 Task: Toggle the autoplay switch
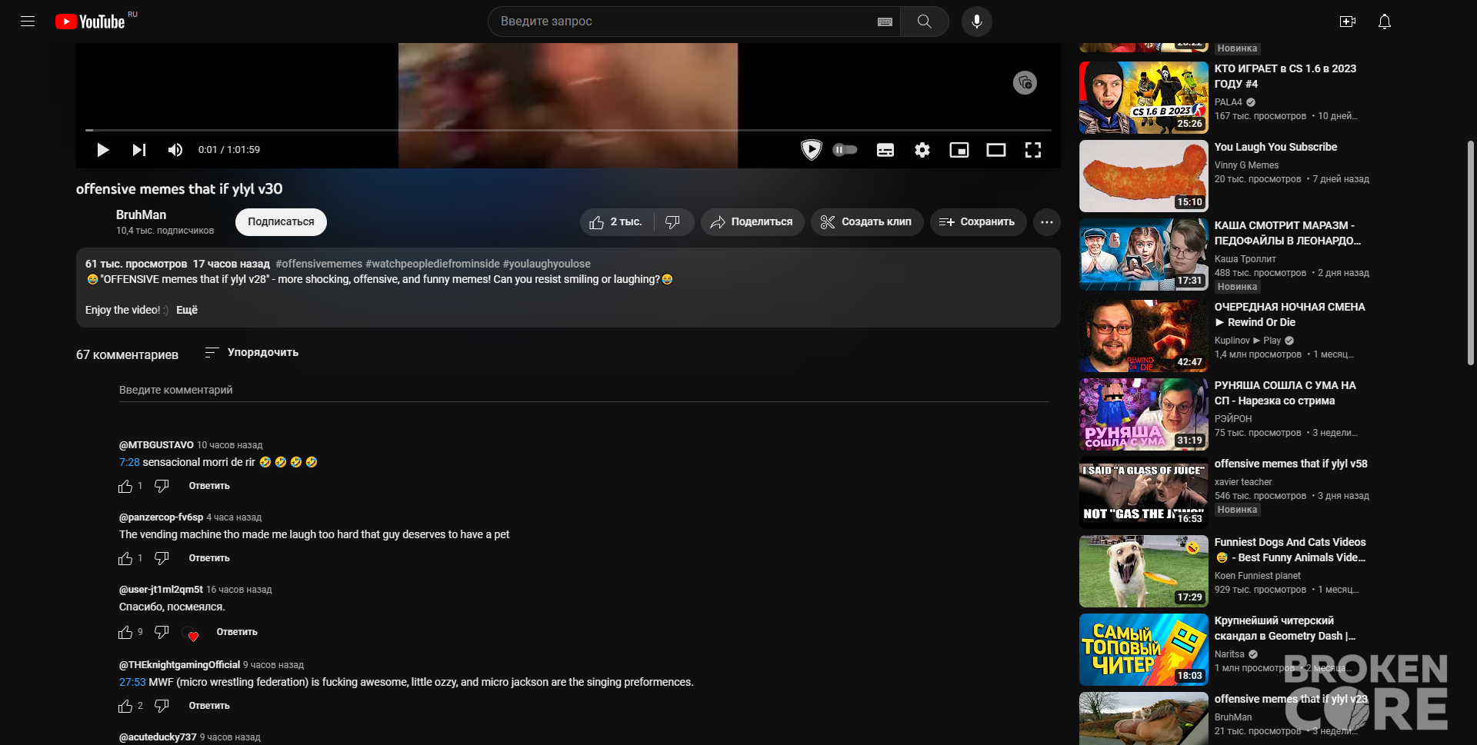pyautogui.click(x=845, y=150)
